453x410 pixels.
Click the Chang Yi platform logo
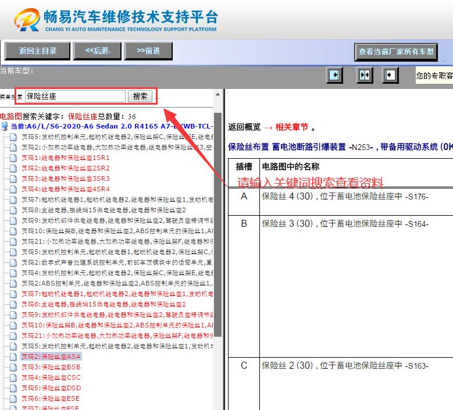pyautogui.click(x=116, y=20)
